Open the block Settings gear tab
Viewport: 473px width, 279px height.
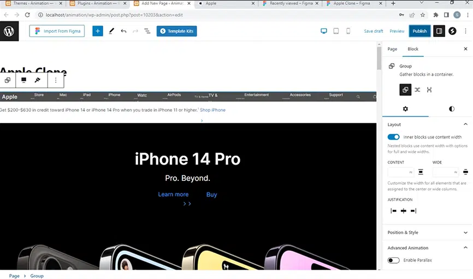click(x=405, y=109)
